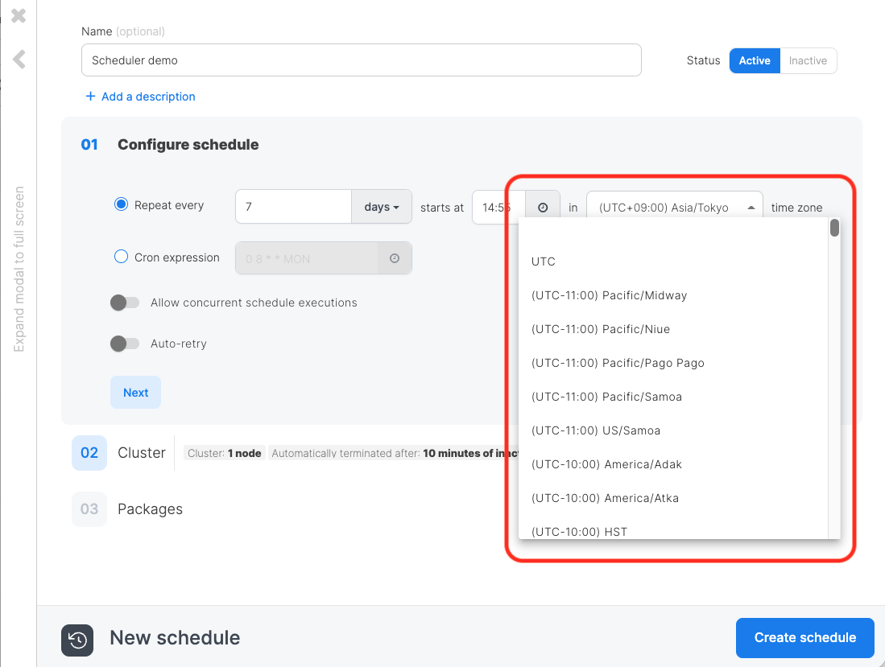Click Expand modal to full screen
Screen dimensions: 885x667
coord(19,269)
